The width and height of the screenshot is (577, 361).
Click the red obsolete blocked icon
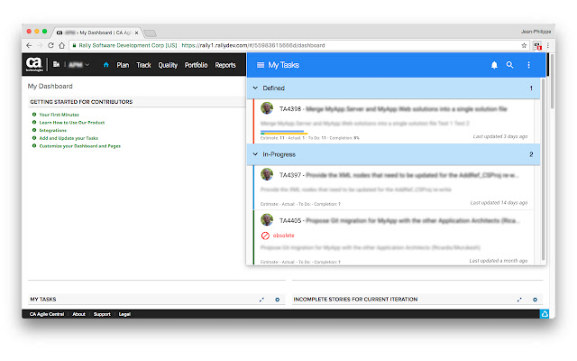tap(265, 236)
